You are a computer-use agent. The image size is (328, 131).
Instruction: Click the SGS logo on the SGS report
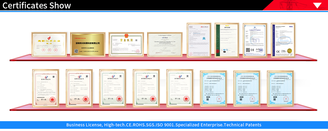(190, 27)
